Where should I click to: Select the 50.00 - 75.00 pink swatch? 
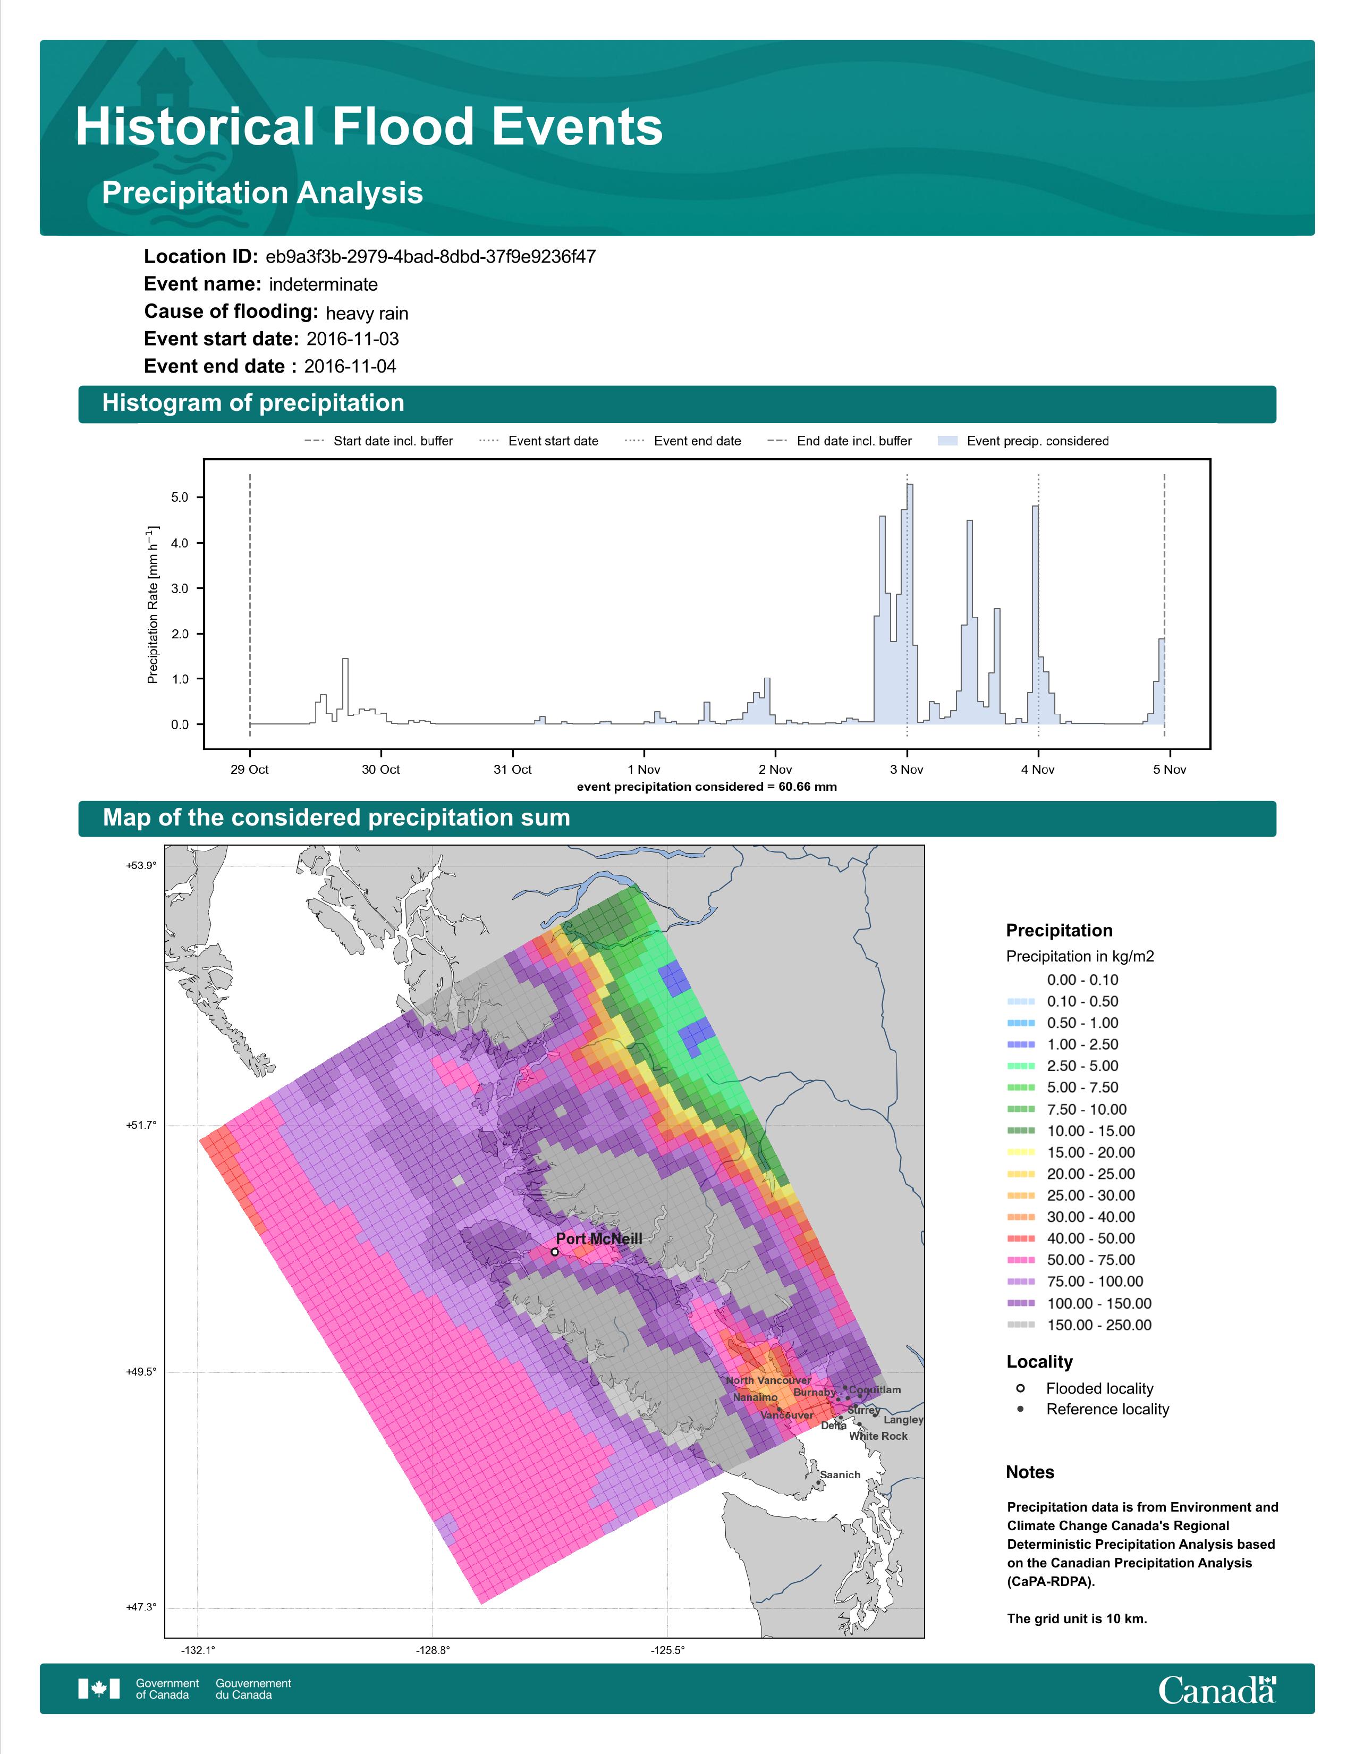(x=1020, y=1260)
